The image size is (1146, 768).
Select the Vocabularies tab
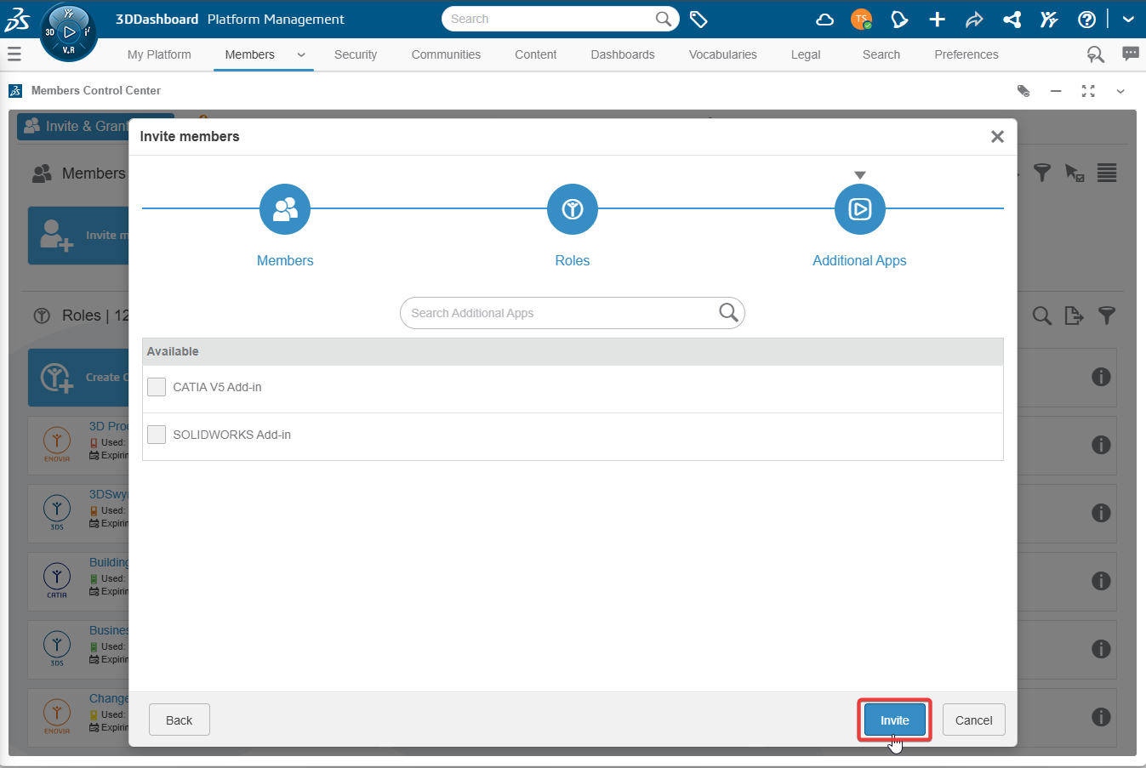[723, 54]
